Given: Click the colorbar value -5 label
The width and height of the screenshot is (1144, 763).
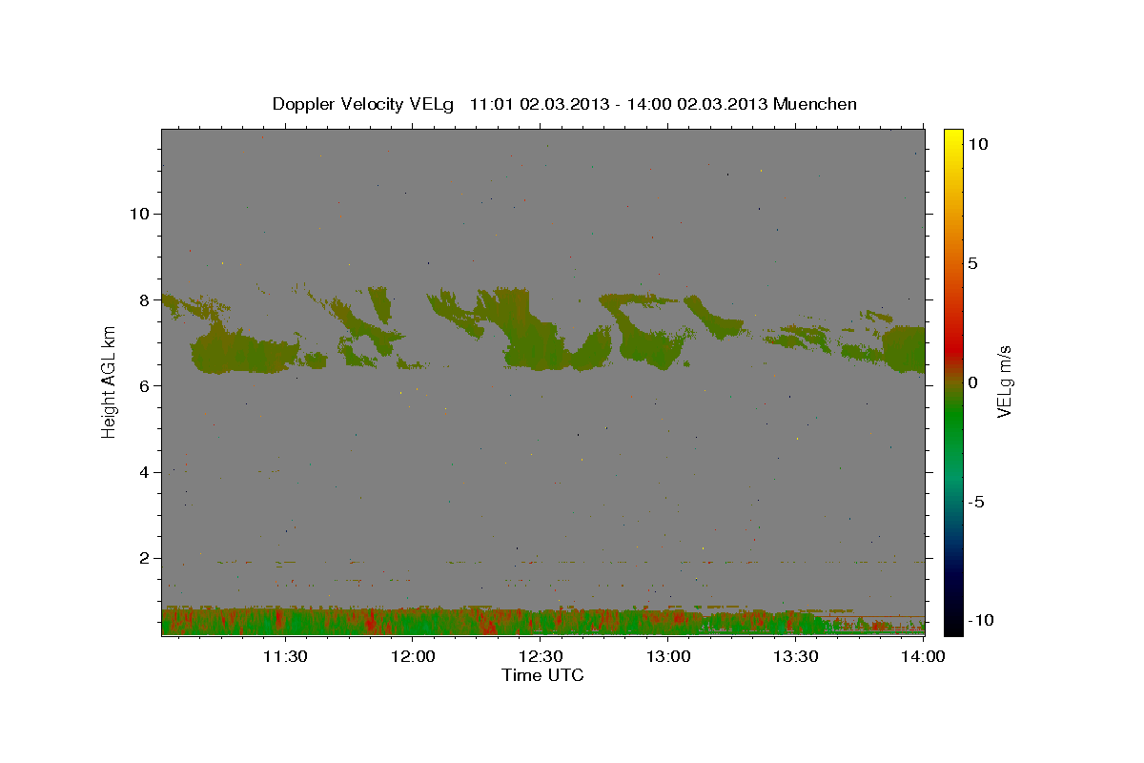Looking at the screenshot, I should click(976, 502).
